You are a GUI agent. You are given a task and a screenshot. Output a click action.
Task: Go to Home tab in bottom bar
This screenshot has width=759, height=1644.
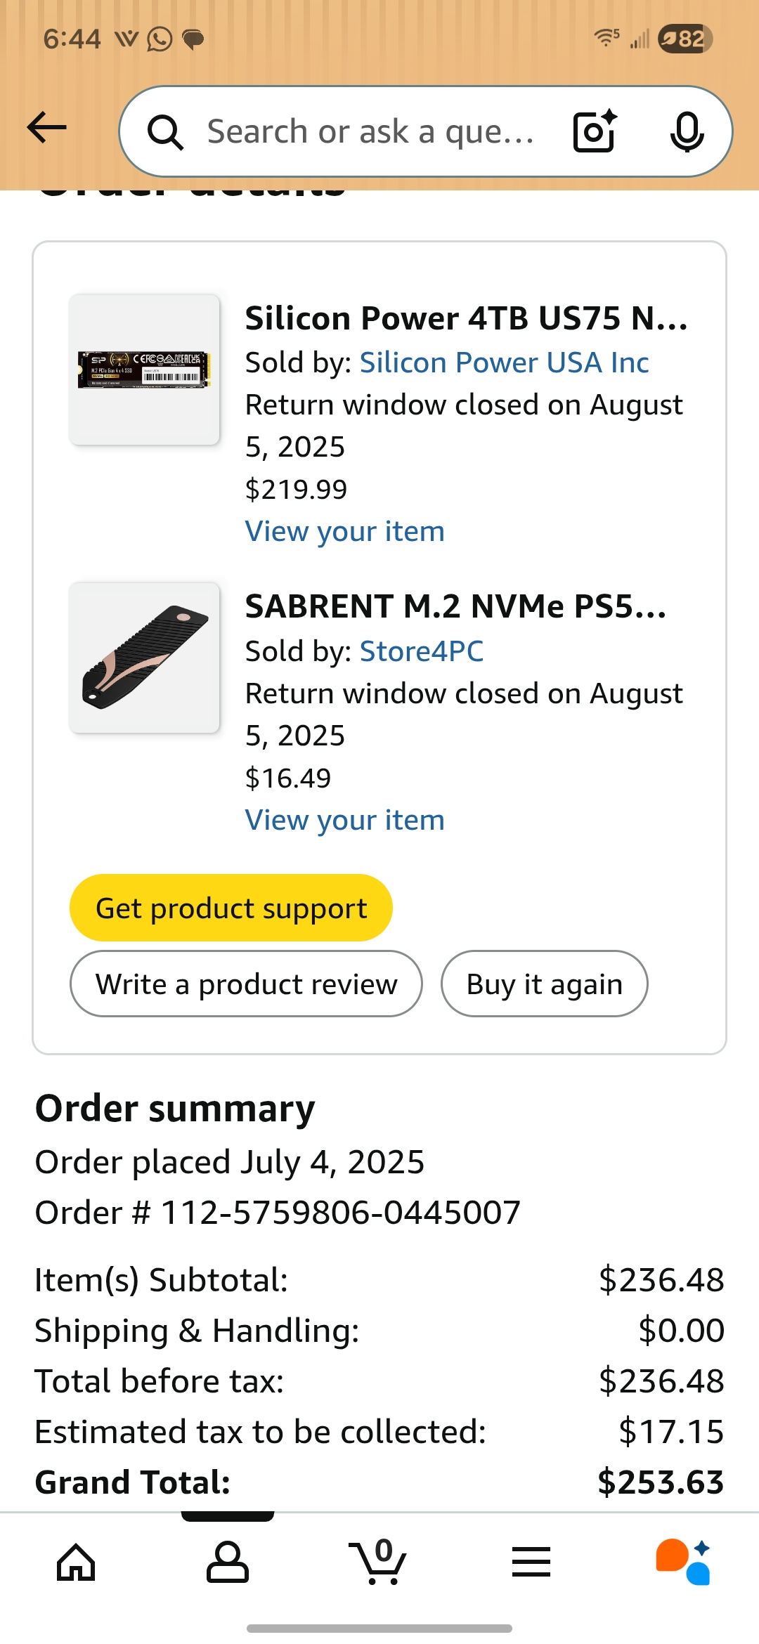(76, 1563)
